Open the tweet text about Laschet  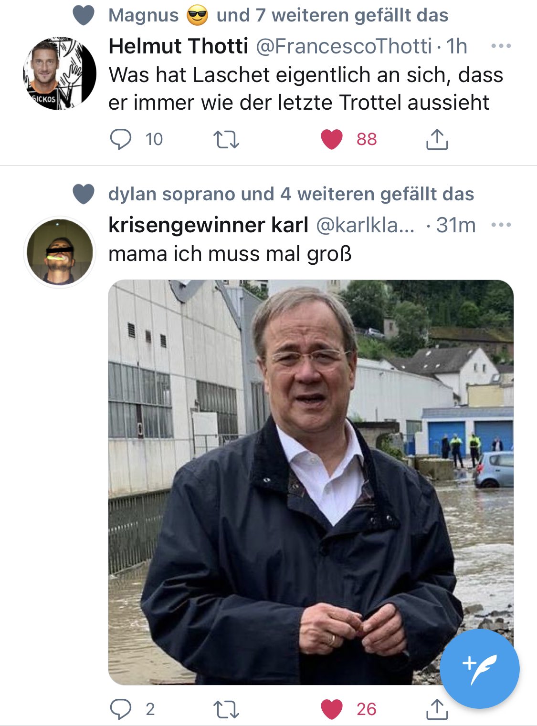click(x=305, y=89)
